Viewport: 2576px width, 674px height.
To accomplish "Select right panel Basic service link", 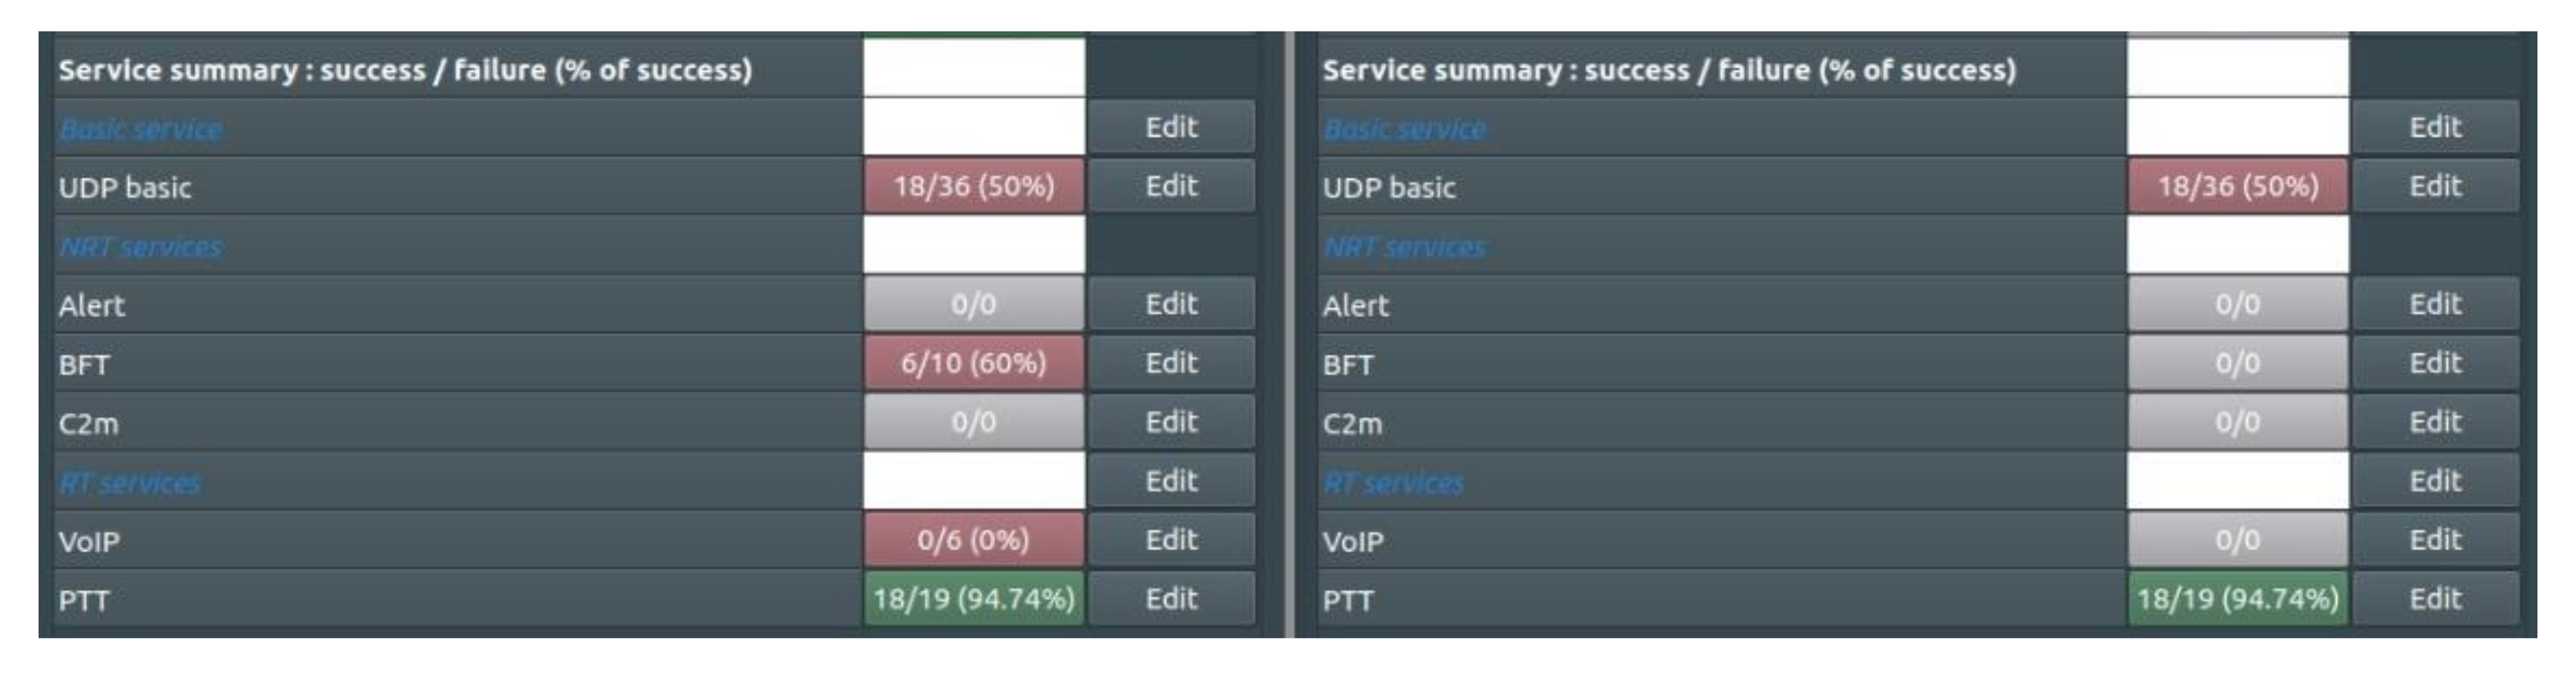I will pyautogui.click(x=1405, y=129).
